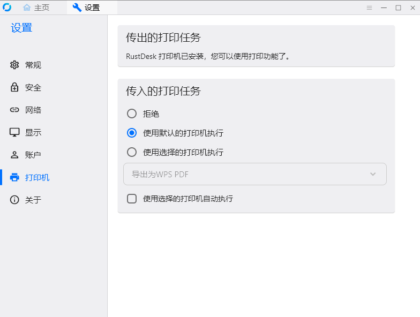420x317 pixels.
Task: Click the printer icon for 打印机
Action: (x=14, y=177)
